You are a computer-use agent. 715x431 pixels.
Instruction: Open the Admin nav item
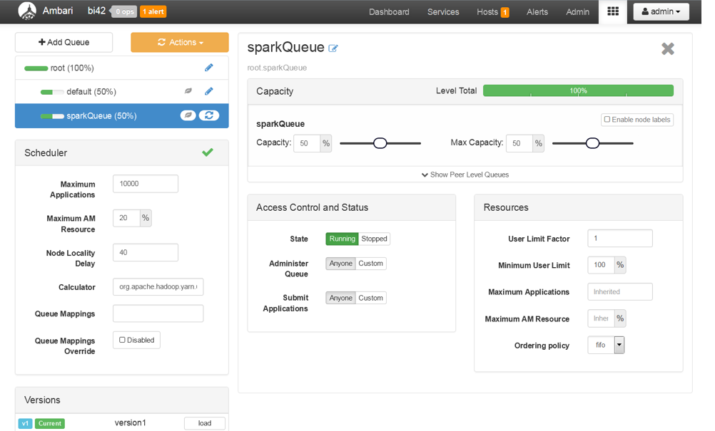coord(578,12)
